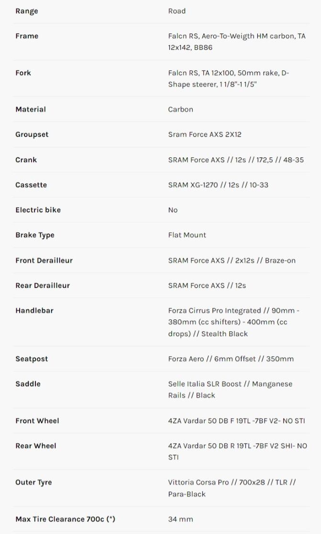Click the Front Derailleur label
The height and width of the screenshot is (534, 321).
pos(44,260)
